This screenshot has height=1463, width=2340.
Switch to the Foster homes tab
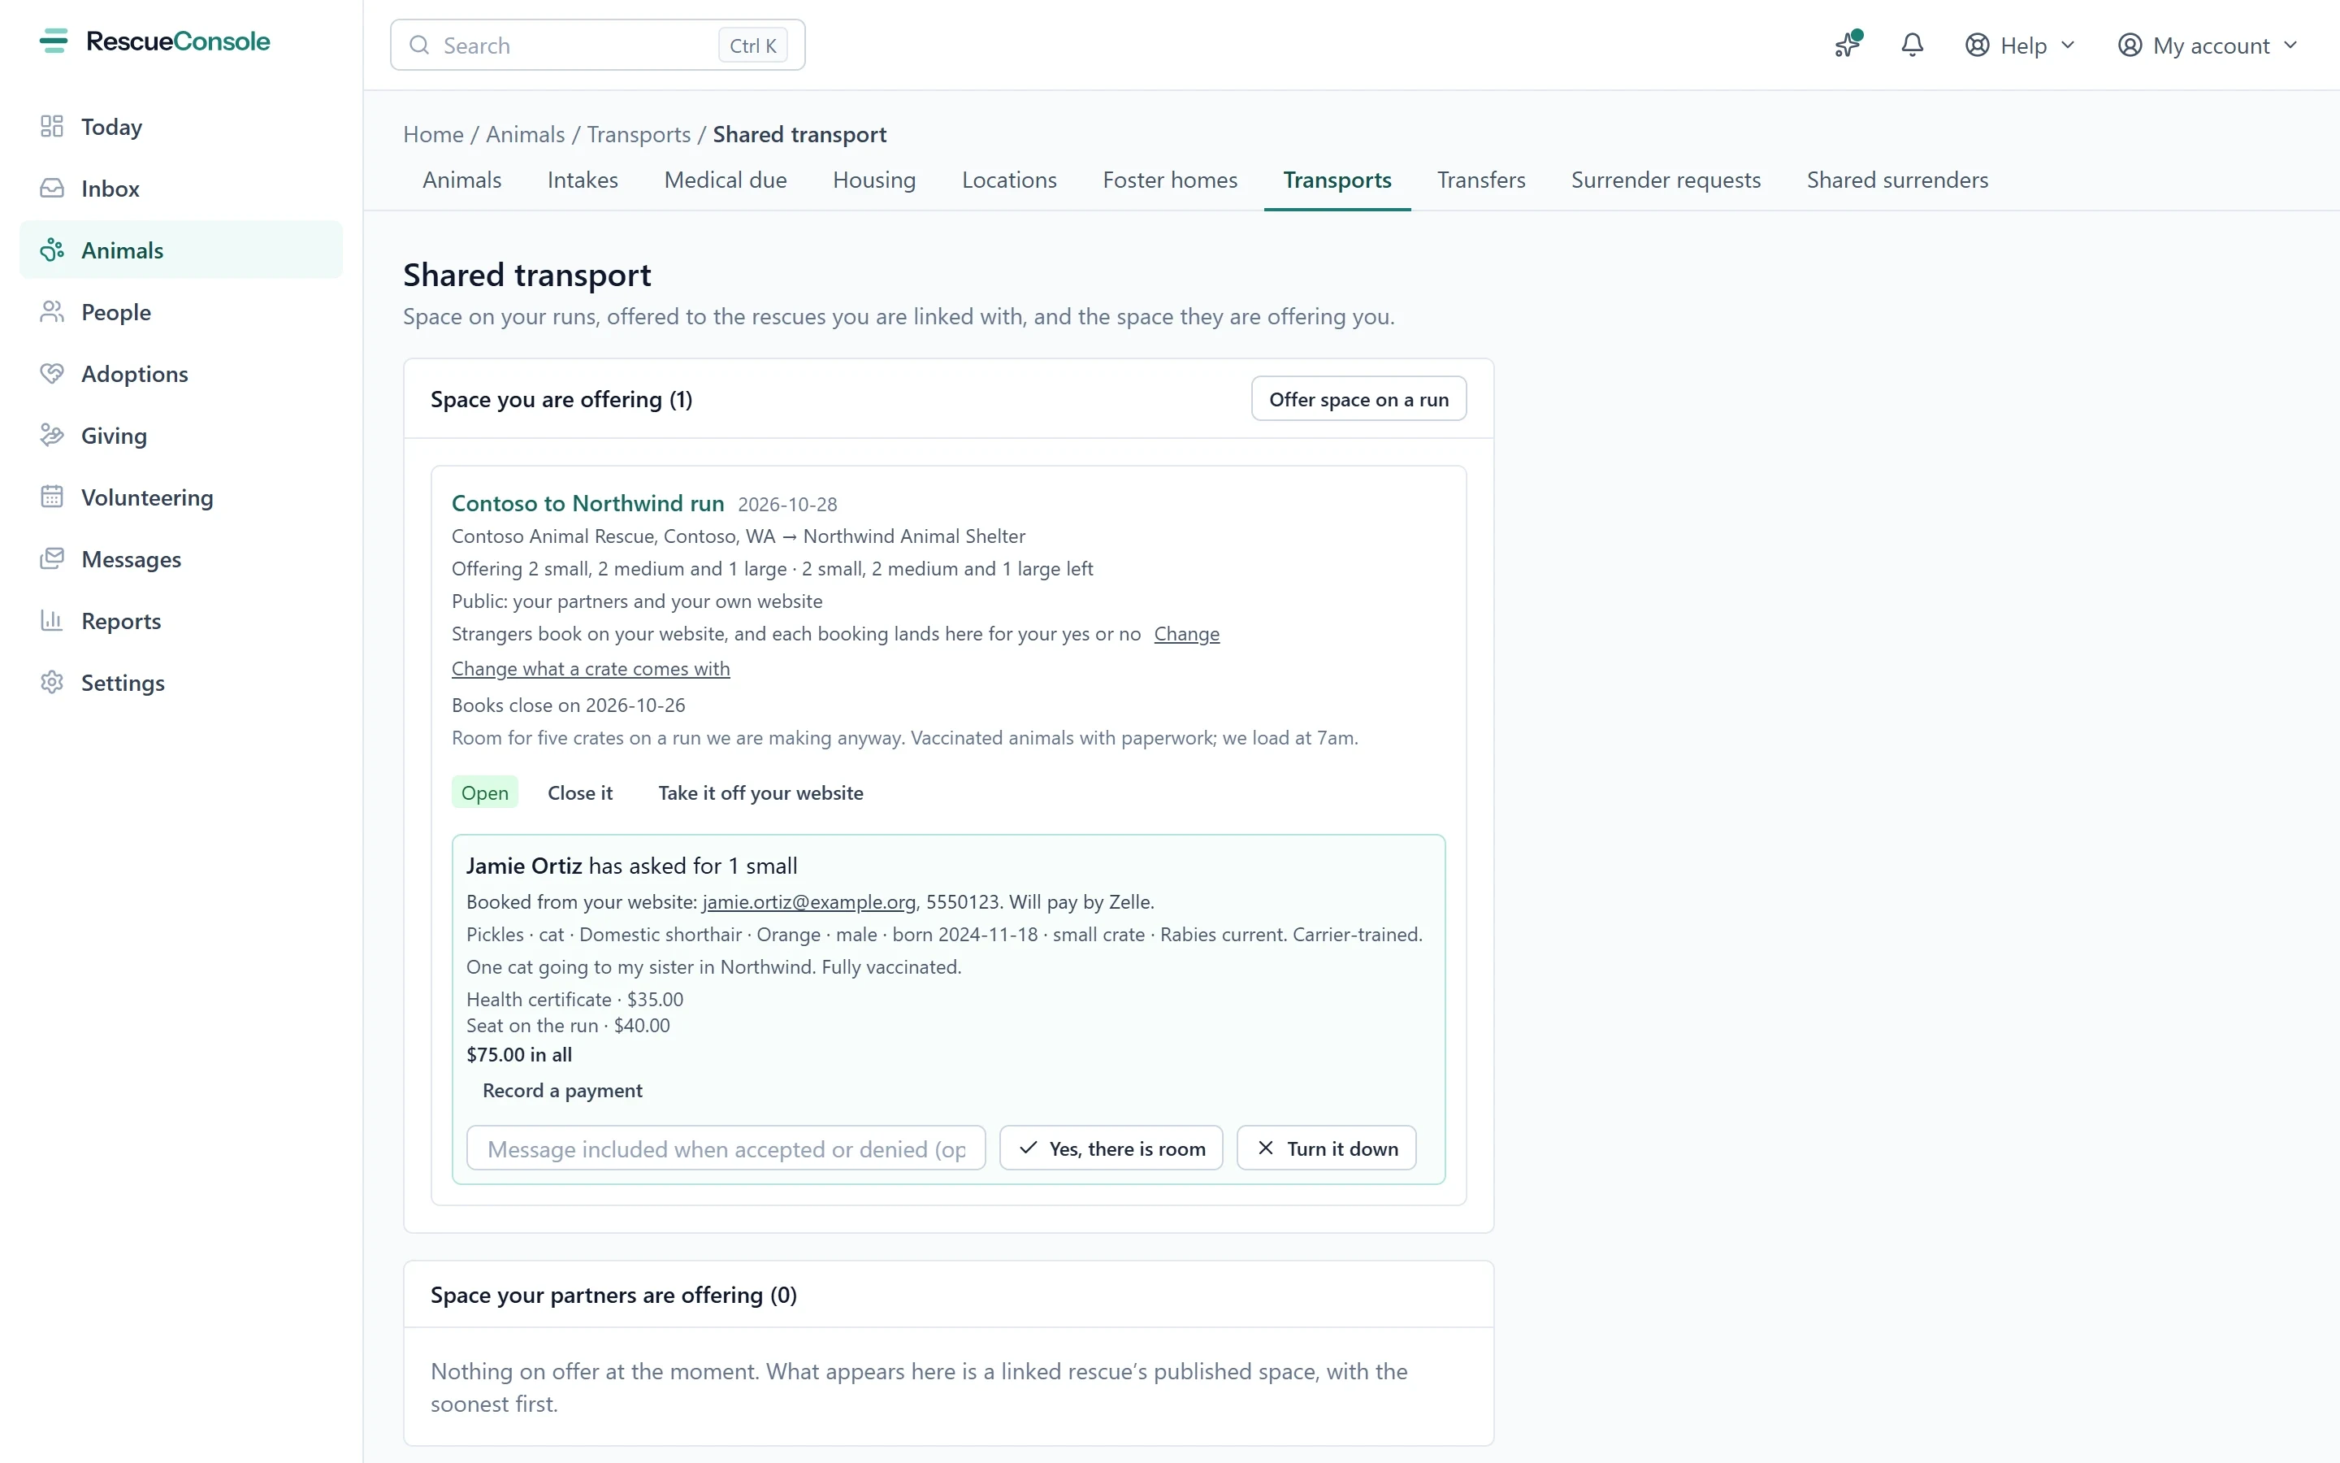[1170, 180]
